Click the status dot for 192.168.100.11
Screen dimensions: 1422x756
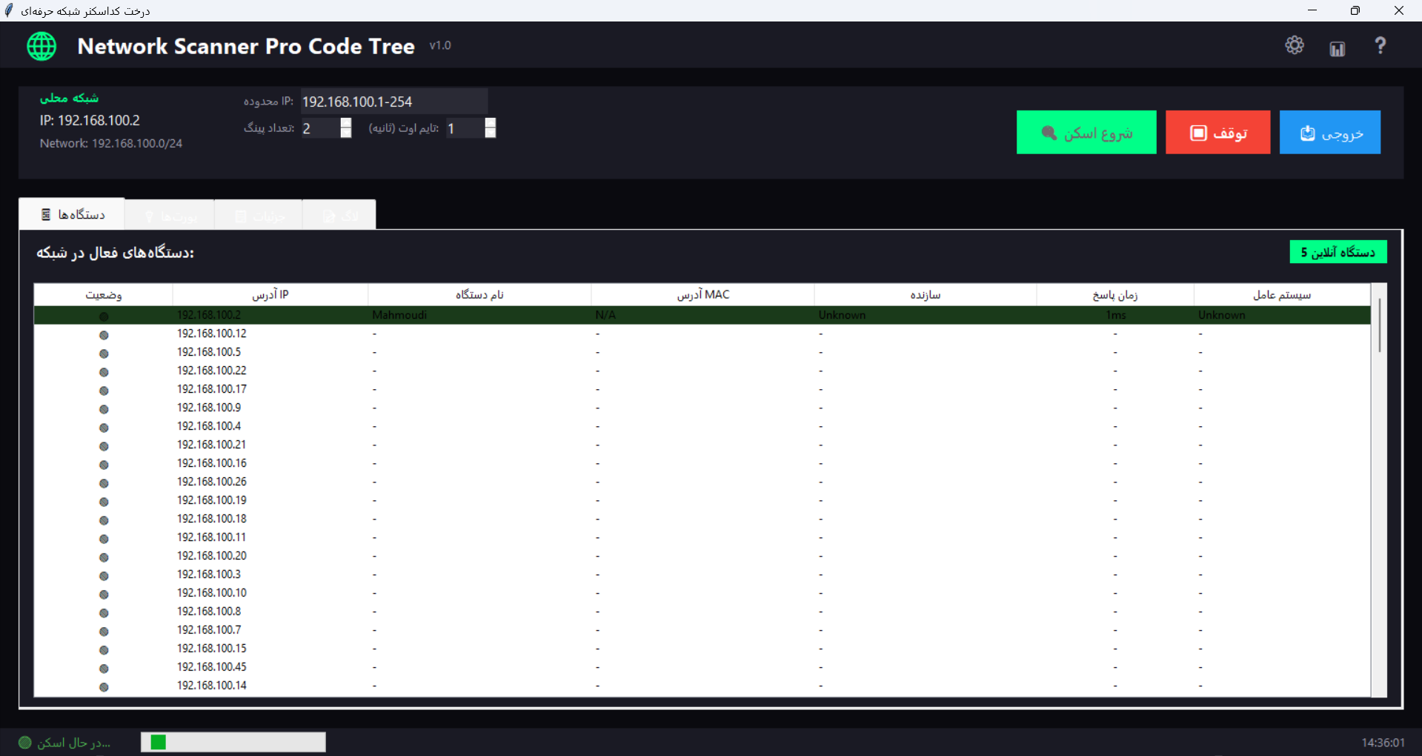(104, 539)
